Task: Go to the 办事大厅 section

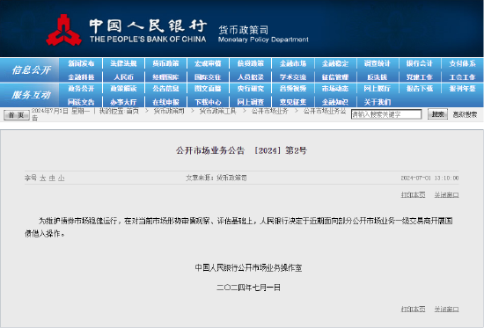Action: [123, 102]
